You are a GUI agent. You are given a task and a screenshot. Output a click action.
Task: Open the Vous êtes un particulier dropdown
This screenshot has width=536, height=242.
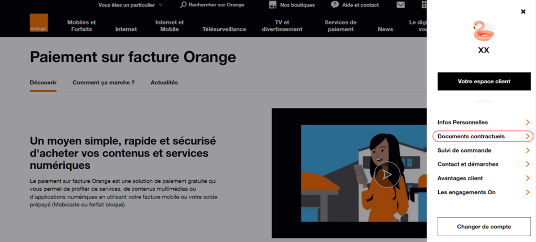pyautogui.click(x=130, y=5)
